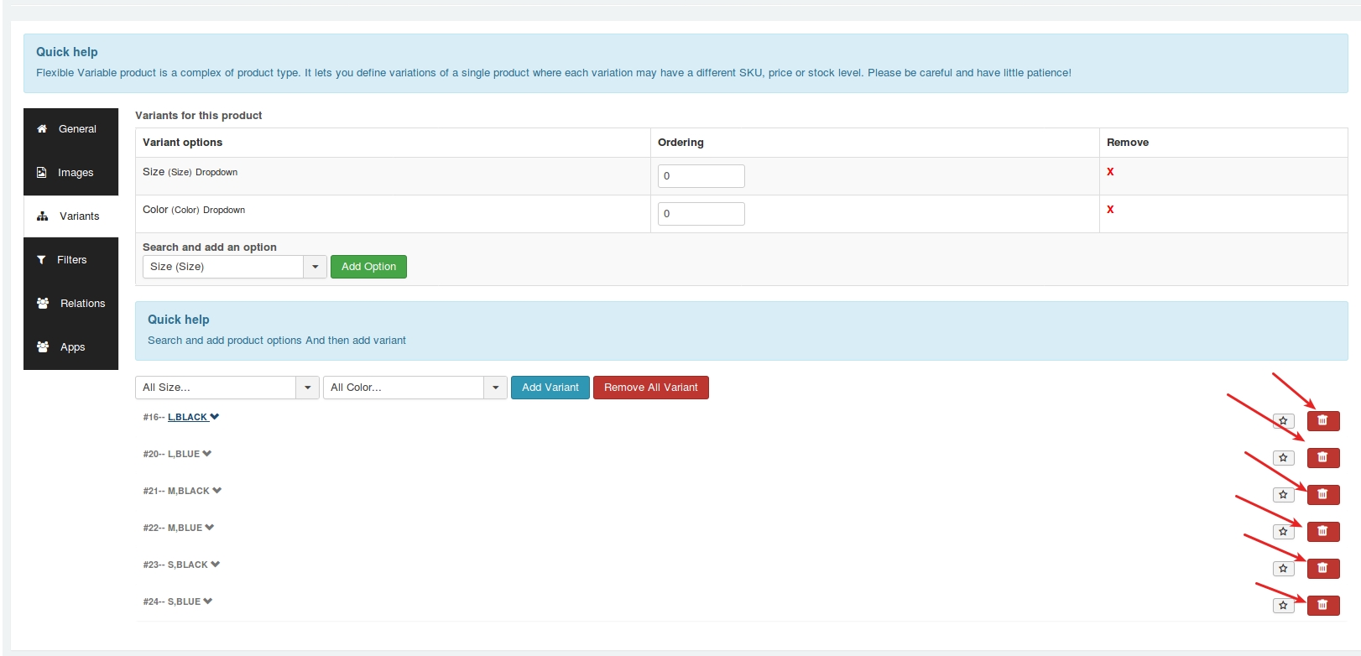Screen dimensions: 1361x656
Task: Click the Add Option button
Action: click(368, 267)
